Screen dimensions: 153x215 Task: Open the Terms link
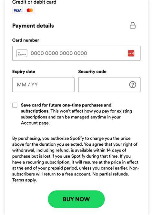tap(18, 180)
